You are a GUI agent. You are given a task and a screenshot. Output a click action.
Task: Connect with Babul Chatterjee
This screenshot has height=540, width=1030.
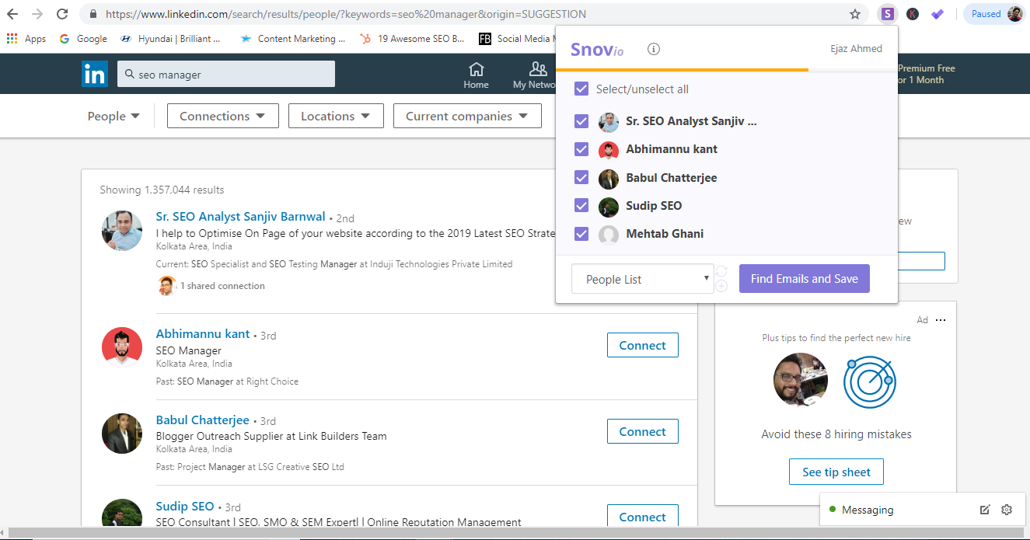642,431
